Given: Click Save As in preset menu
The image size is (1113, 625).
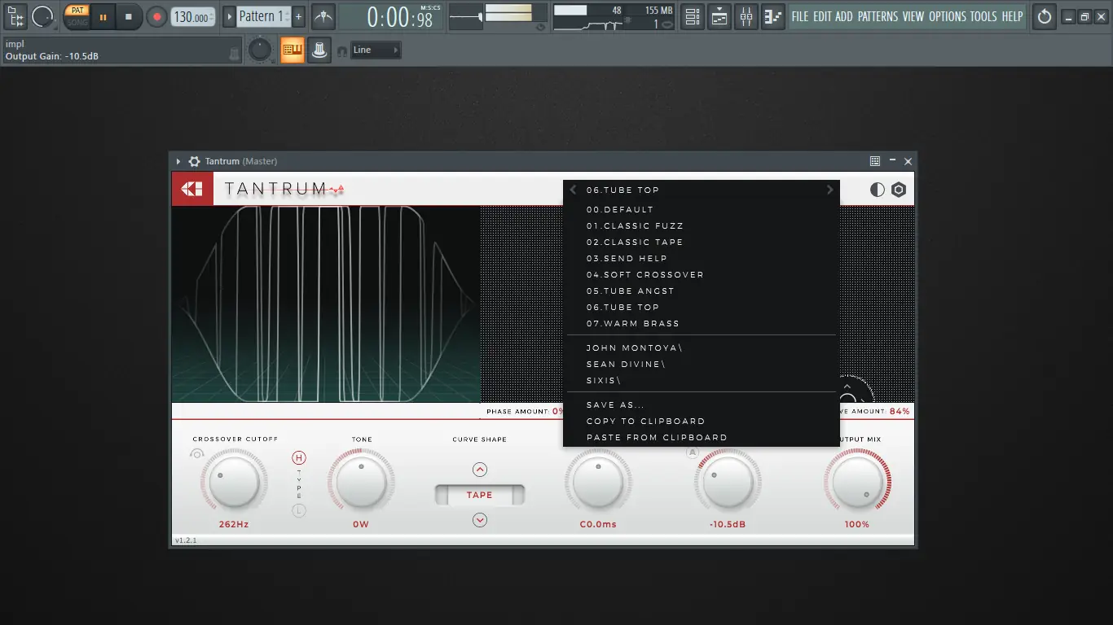Looking at the screenshot, I should coord(615,405).
